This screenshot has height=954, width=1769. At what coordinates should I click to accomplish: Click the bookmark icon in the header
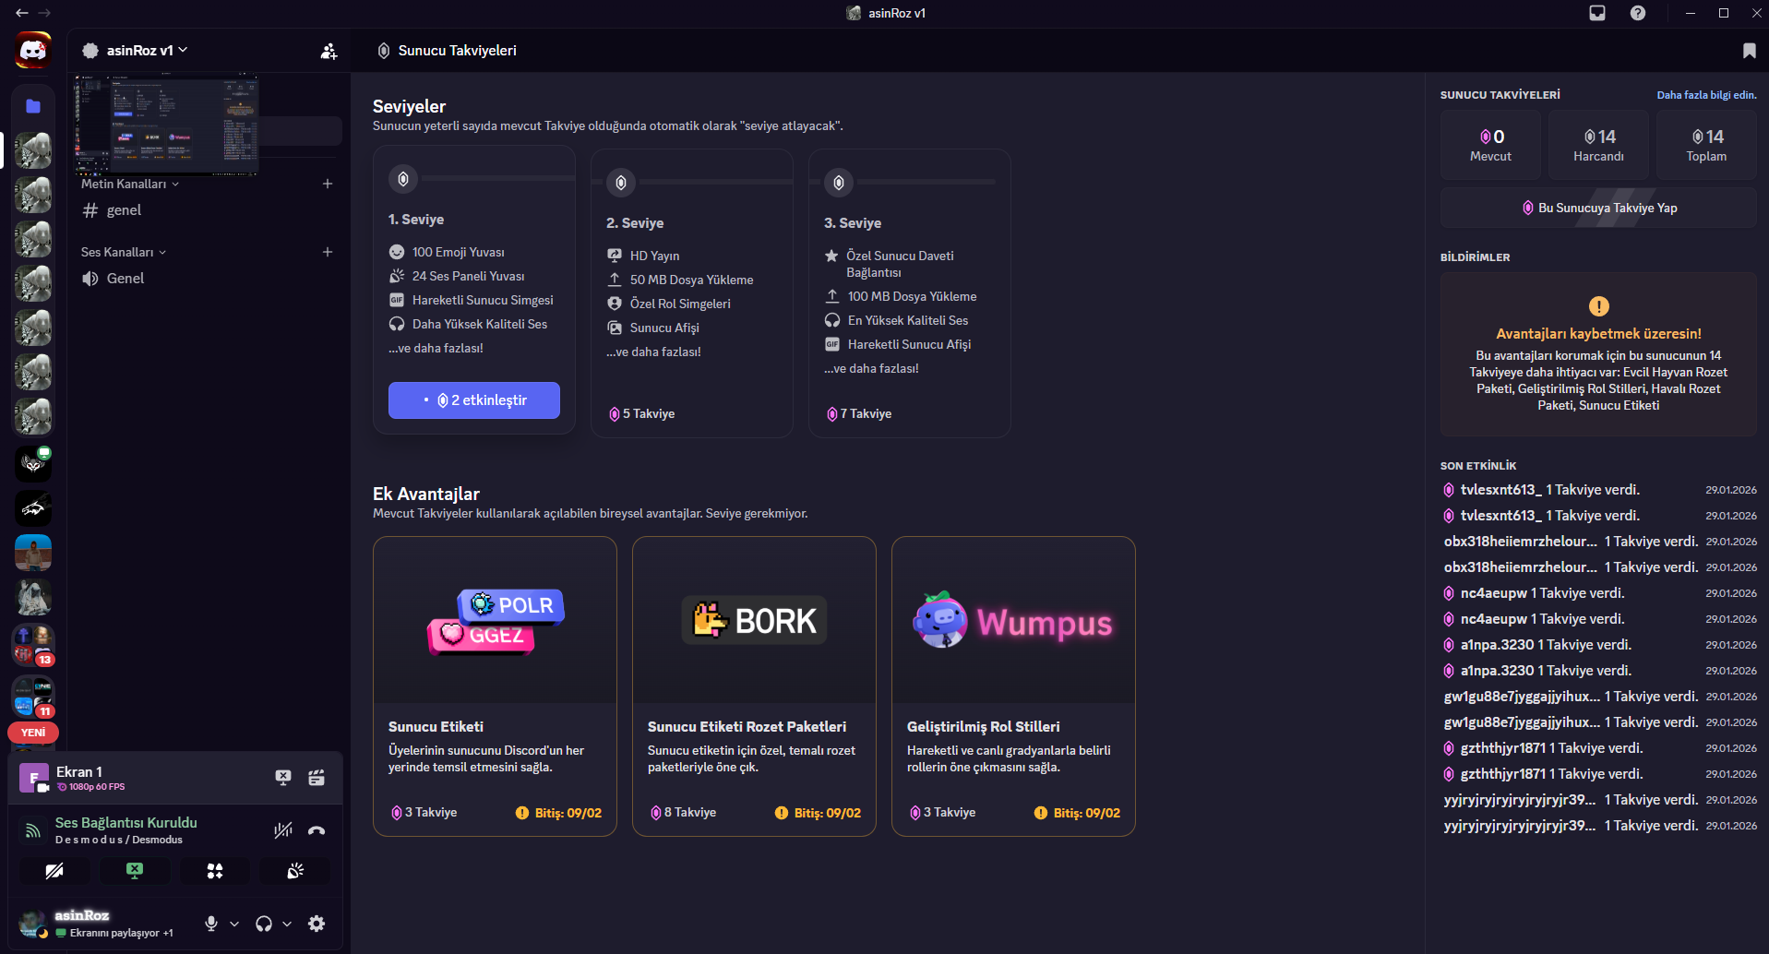pos(1749,51)
